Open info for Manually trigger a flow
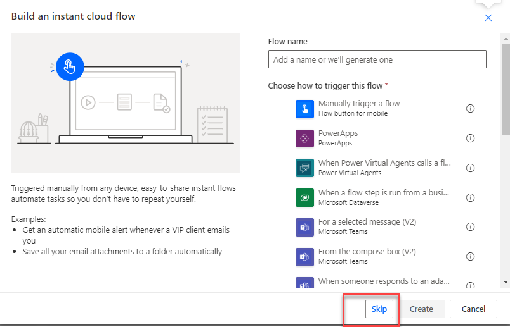 pyautogui.click(x=470, y=109)
